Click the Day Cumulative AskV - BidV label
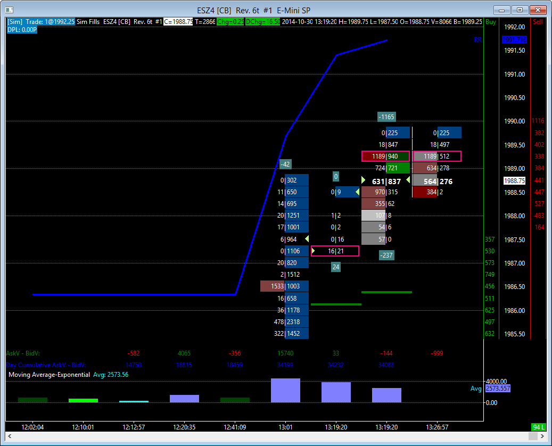 coord(46,365)
